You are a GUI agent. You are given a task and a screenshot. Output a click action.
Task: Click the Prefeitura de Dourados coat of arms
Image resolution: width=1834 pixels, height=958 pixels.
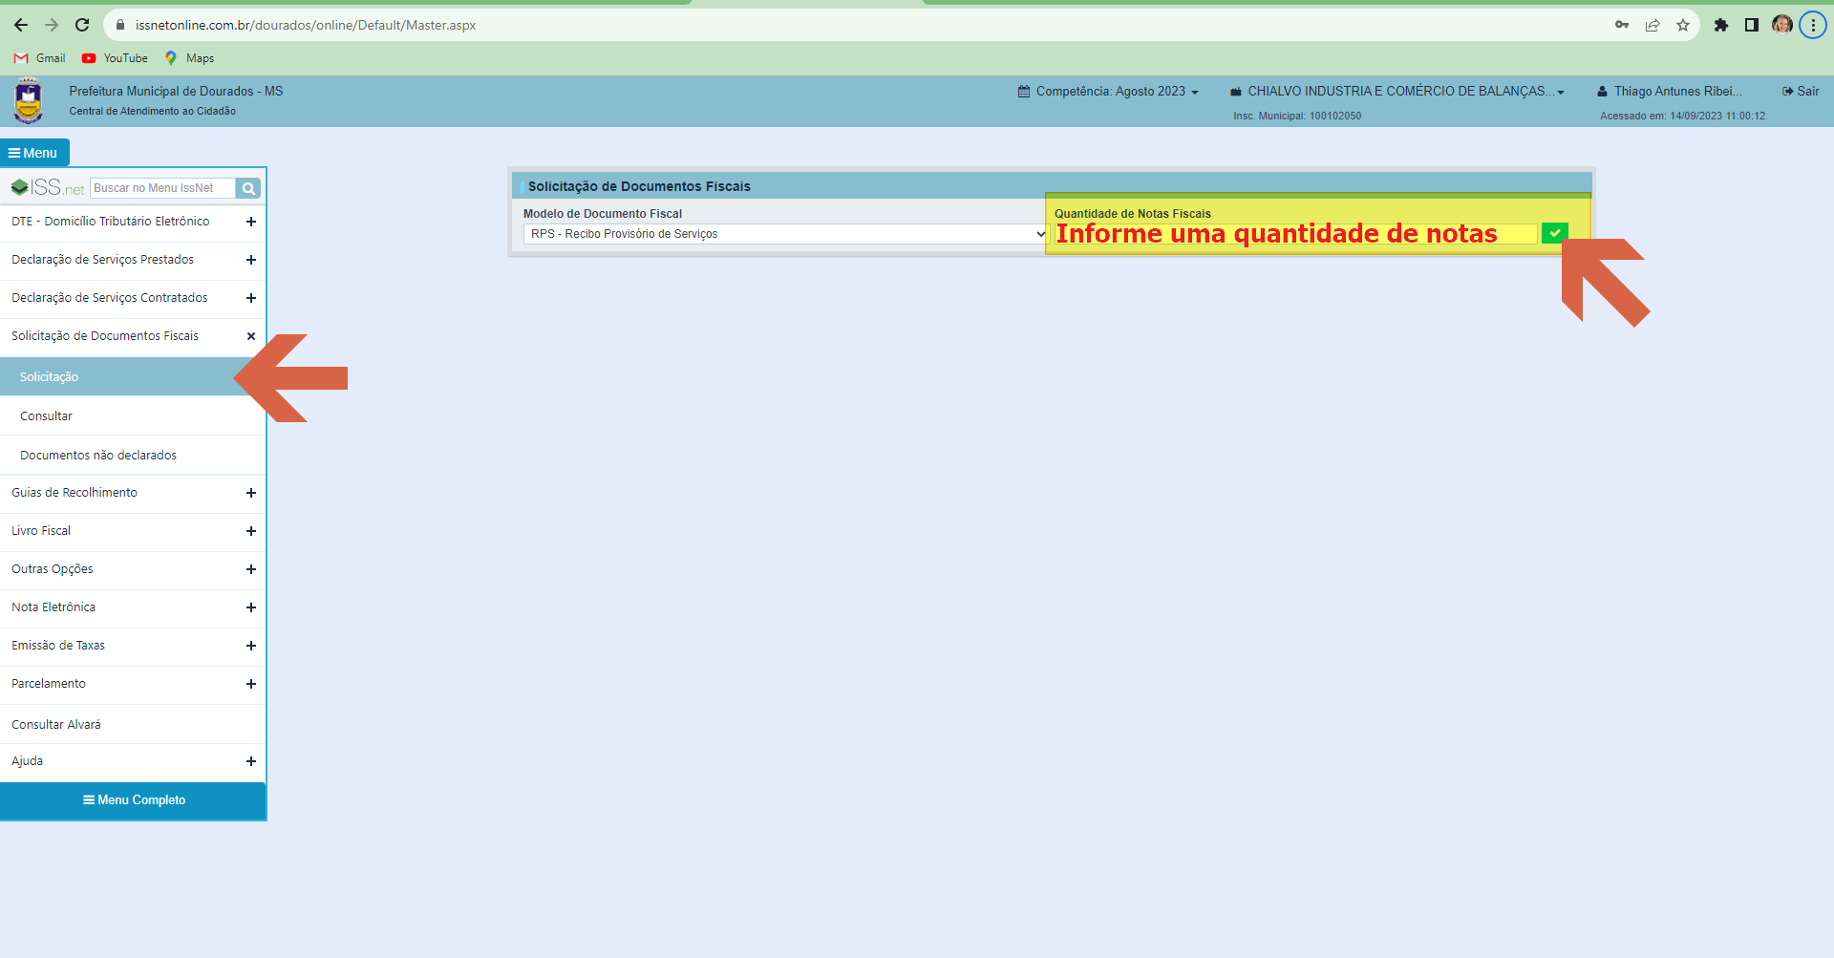[29, 101]
